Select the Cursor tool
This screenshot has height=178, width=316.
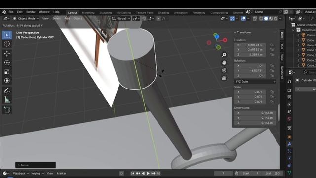7,44
